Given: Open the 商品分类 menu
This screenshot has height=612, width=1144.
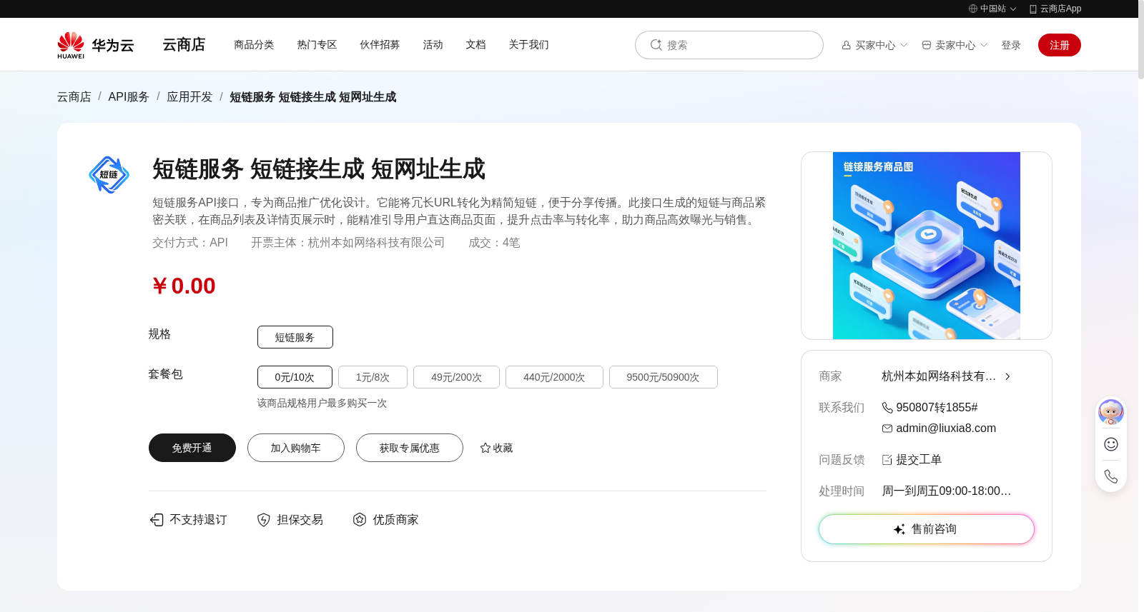Looking at the screenshot, I should (x=254, y=44).
